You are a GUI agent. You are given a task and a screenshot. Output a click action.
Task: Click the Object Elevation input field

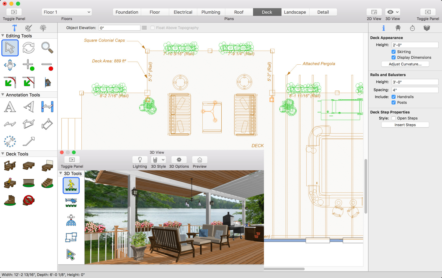[x=120, y=28]
